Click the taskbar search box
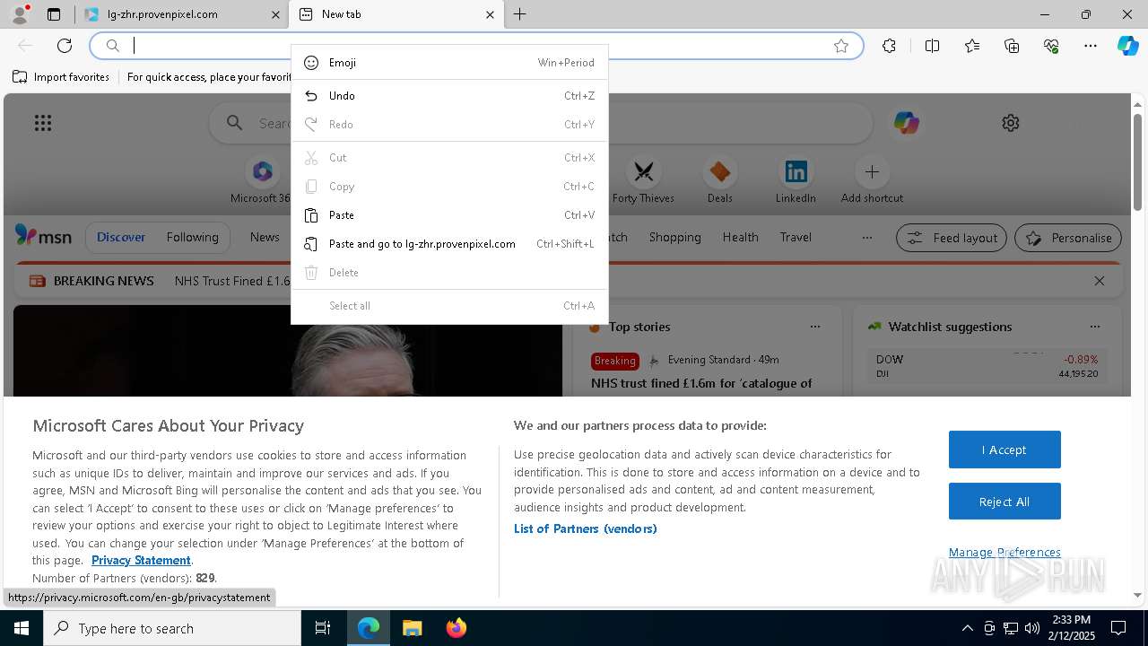1148x646 pixels. pos(172,628)
